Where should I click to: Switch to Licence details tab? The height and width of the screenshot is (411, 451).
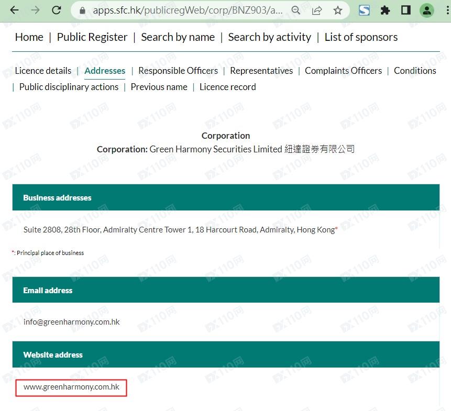pos(43,71)
